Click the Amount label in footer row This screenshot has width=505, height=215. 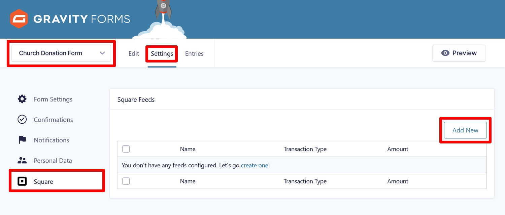tap(398, 181)
